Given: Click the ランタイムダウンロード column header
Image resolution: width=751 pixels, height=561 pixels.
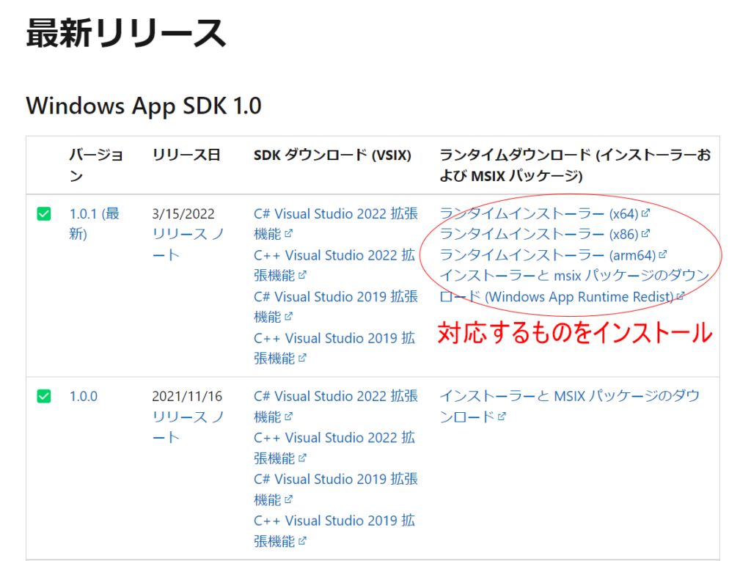Looking at the screenshot, I should click(x=575, y=165).
